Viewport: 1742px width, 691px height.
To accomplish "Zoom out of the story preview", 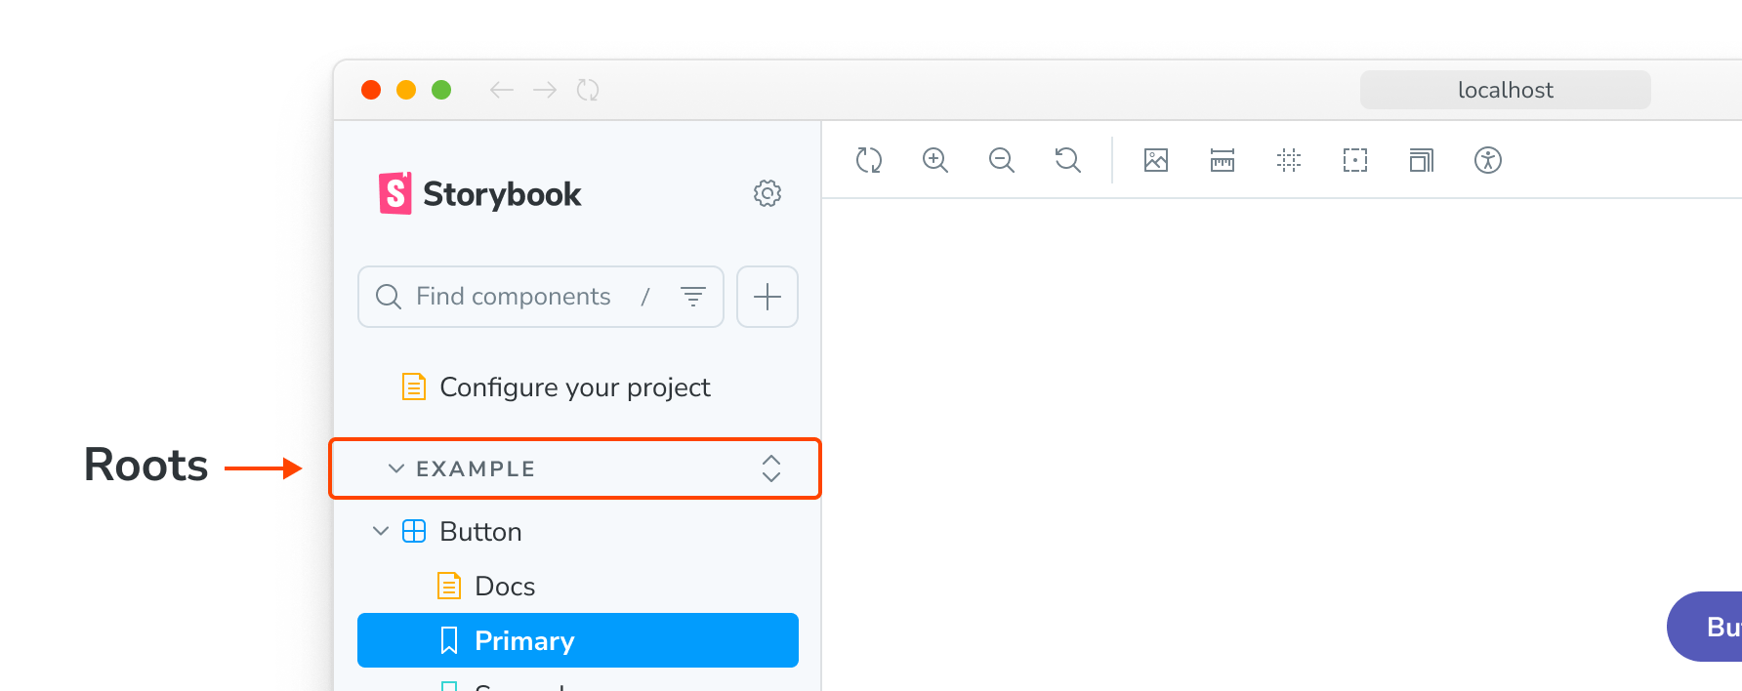I will (x=1002, y=160).
